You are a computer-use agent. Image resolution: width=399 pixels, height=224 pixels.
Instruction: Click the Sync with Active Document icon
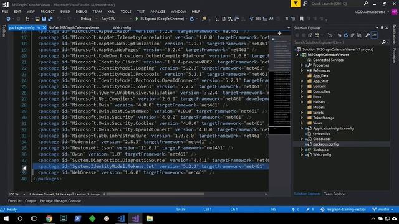[x=339, y=35]
